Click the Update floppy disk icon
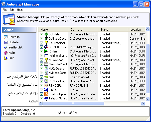Image resolution: width=151 pixels, height=122 pixels. pos(5,42)
